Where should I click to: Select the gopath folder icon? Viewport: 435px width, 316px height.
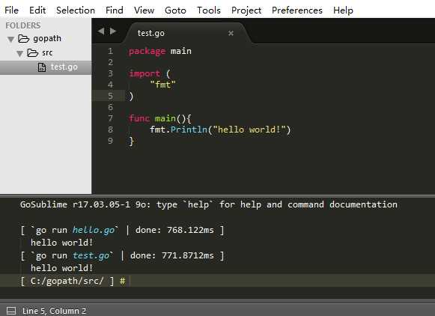pos(23,38)
